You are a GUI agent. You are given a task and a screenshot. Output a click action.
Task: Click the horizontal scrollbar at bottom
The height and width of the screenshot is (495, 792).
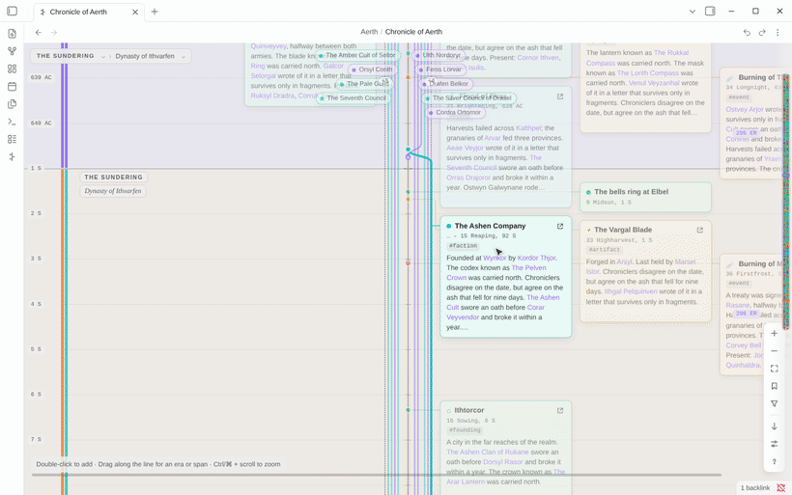click(377, 475)
